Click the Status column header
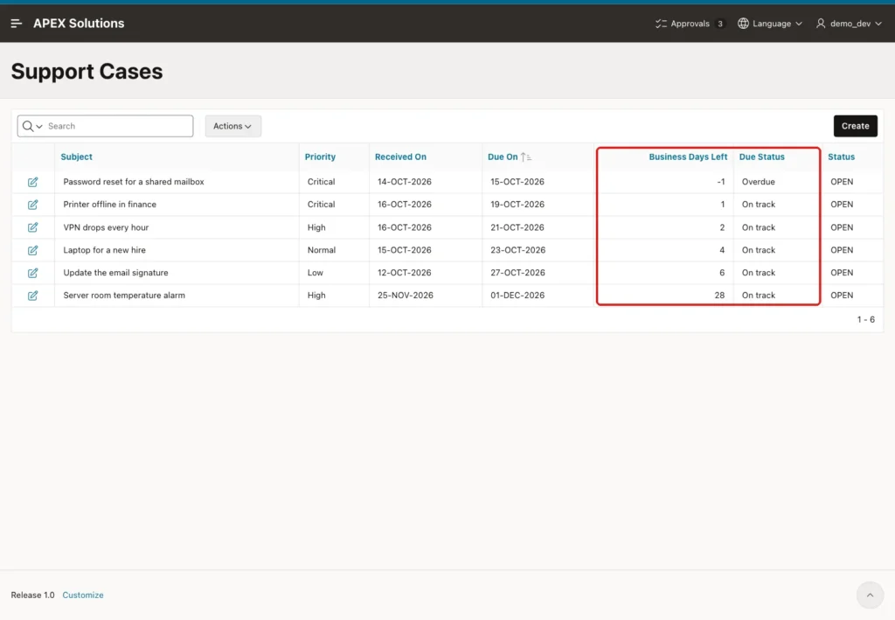 point(842,157)
